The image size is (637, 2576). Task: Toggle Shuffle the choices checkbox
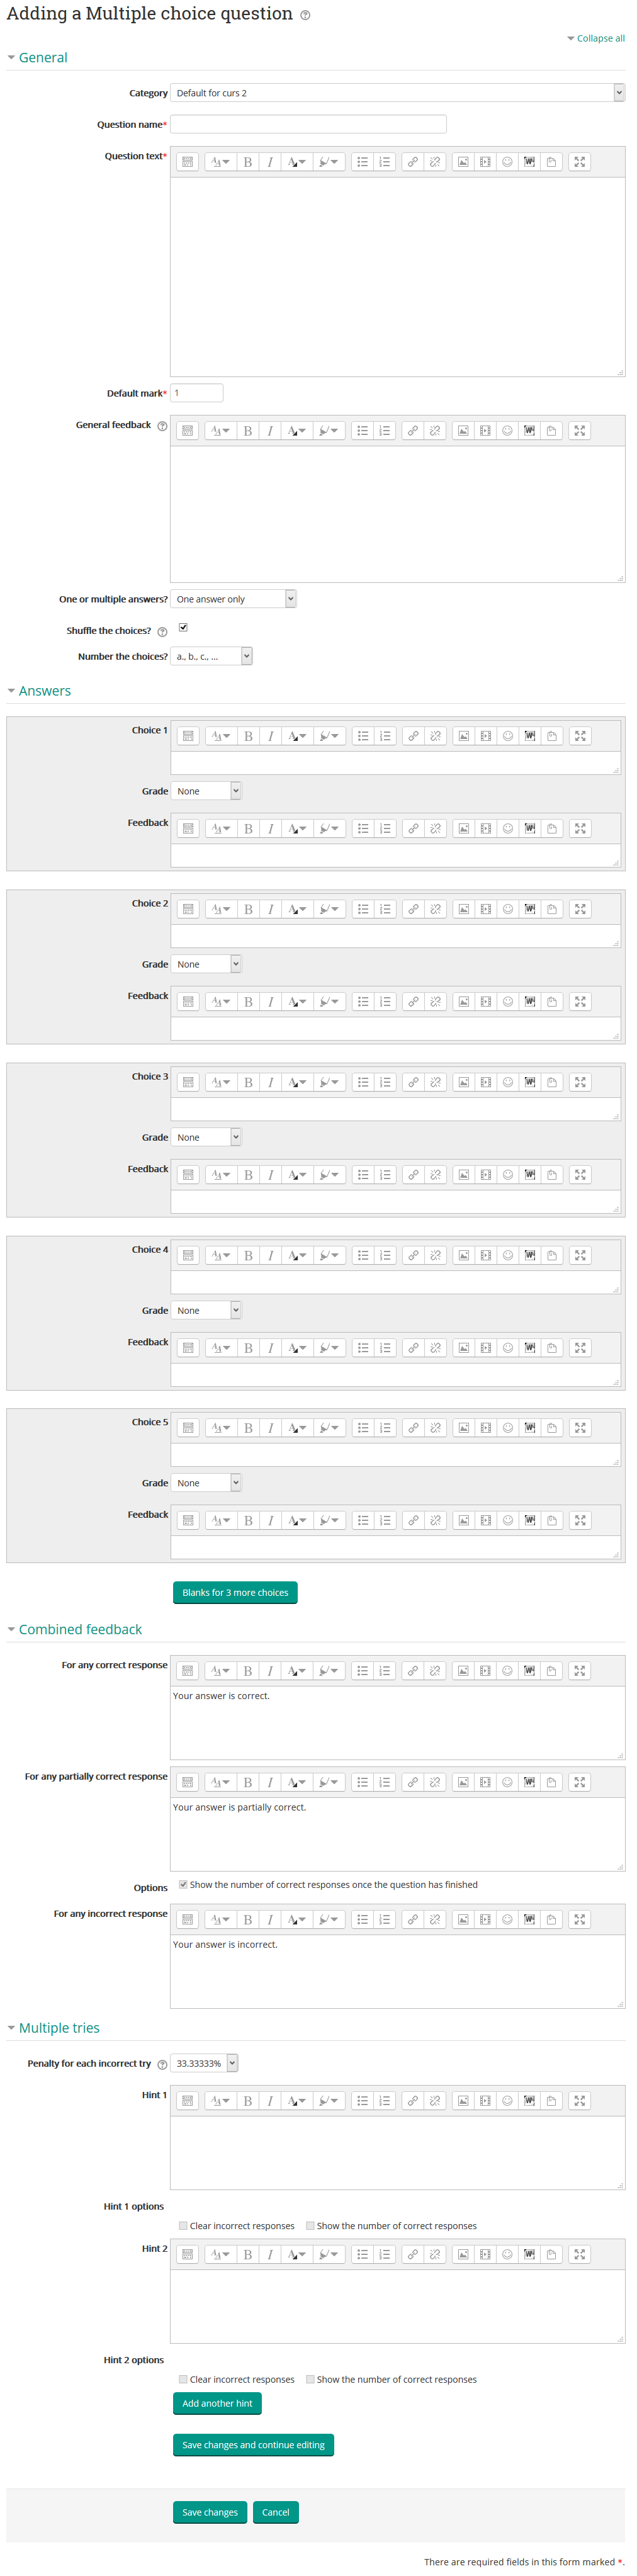point(183,628)
